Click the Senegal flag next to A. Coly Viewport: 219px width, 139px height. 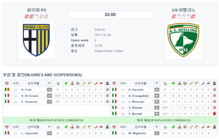tap(7, 89)
